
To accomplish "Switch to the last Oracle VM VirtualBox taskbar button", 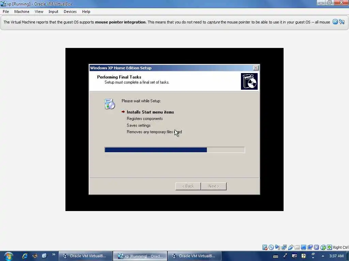I will [195, 256].
